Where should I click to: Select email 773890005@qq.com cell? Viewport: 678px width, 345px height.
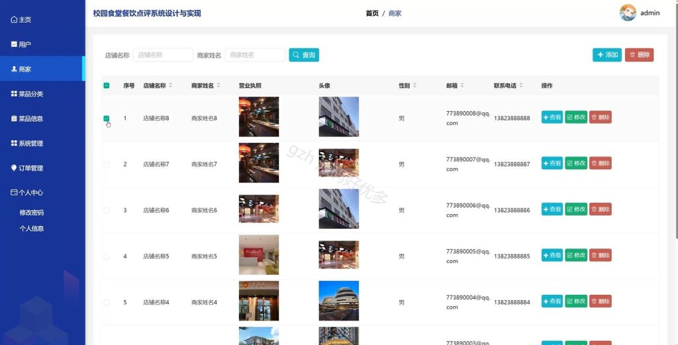(468, 256)
